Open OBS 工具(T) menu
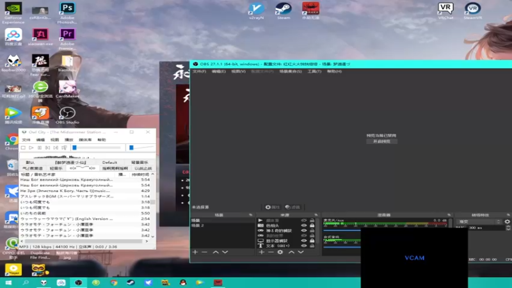512x288 pixels. coord(314,71)
